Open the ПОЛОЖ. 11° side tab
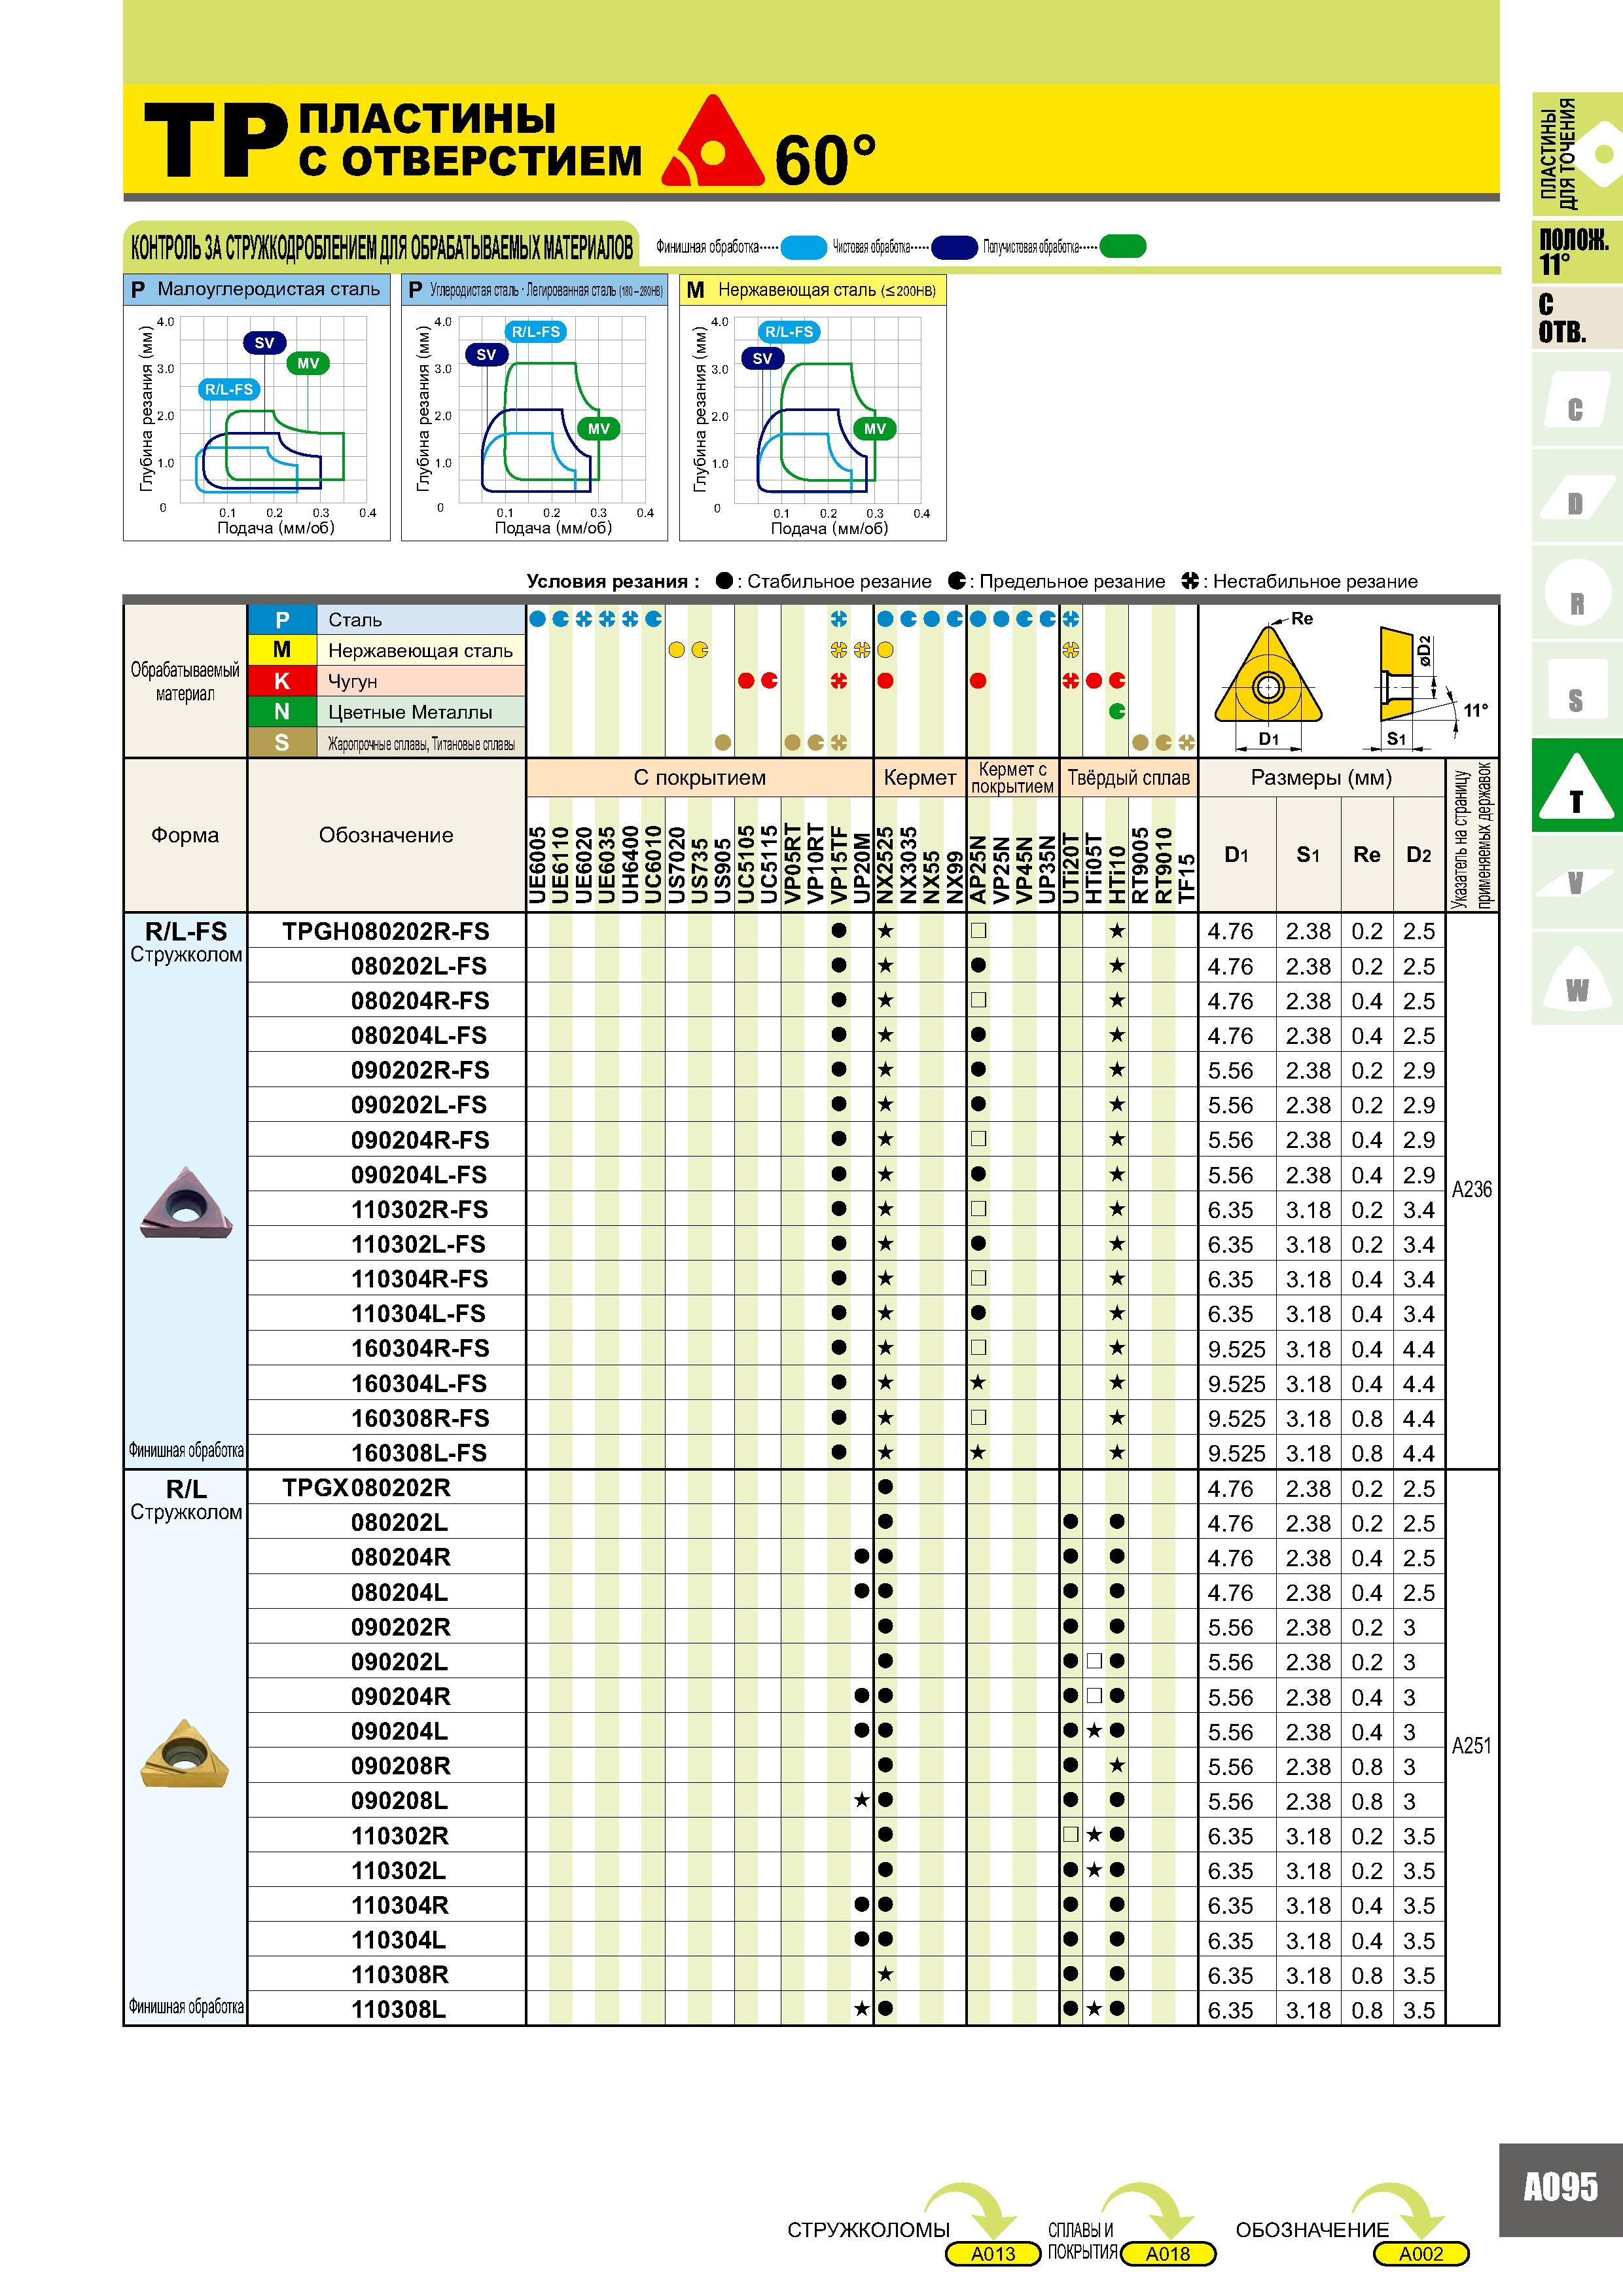The image size is (1623, 2296). pyautogui.click(x=1576, y=252)
